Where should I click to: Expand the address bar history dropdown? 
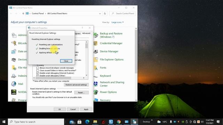100,14
